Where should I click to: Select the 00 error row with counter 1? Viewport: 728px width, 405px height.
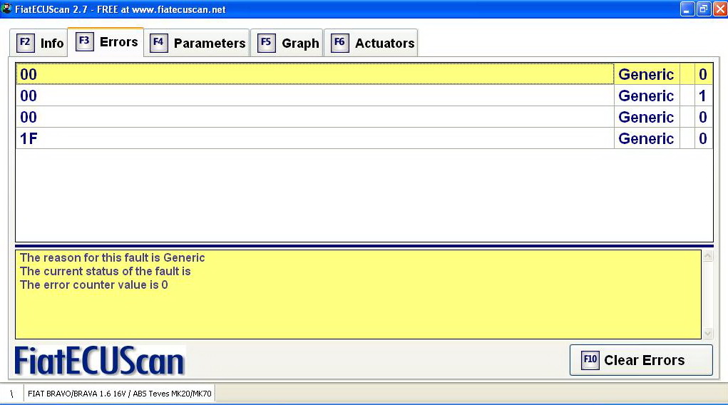(x=364, y=96)
